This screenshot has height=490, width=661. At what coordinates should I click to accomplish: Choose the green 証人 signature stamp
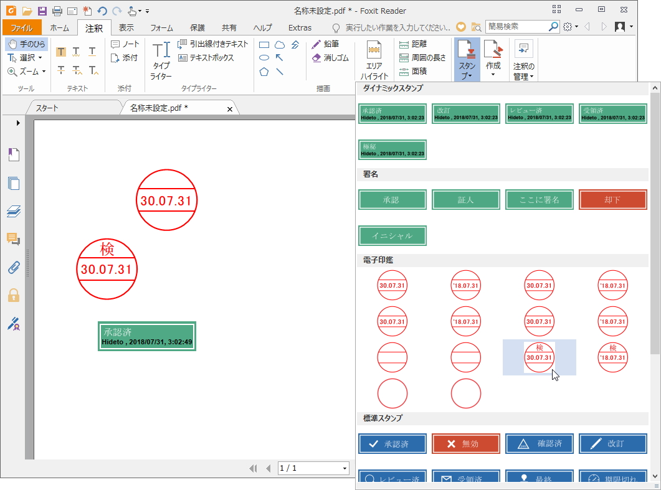coord(466,200)
